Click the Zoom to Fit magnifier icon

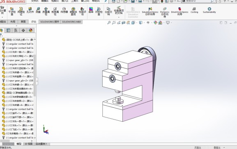[x=109, y=23]
